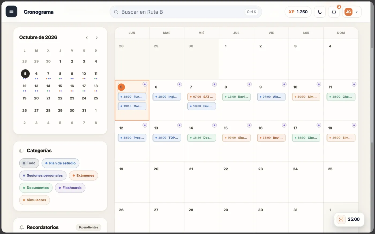Click the focus timer icon beside 25:00
The width and height of the screenshot is (375, 234).
(x=341, y=220)
